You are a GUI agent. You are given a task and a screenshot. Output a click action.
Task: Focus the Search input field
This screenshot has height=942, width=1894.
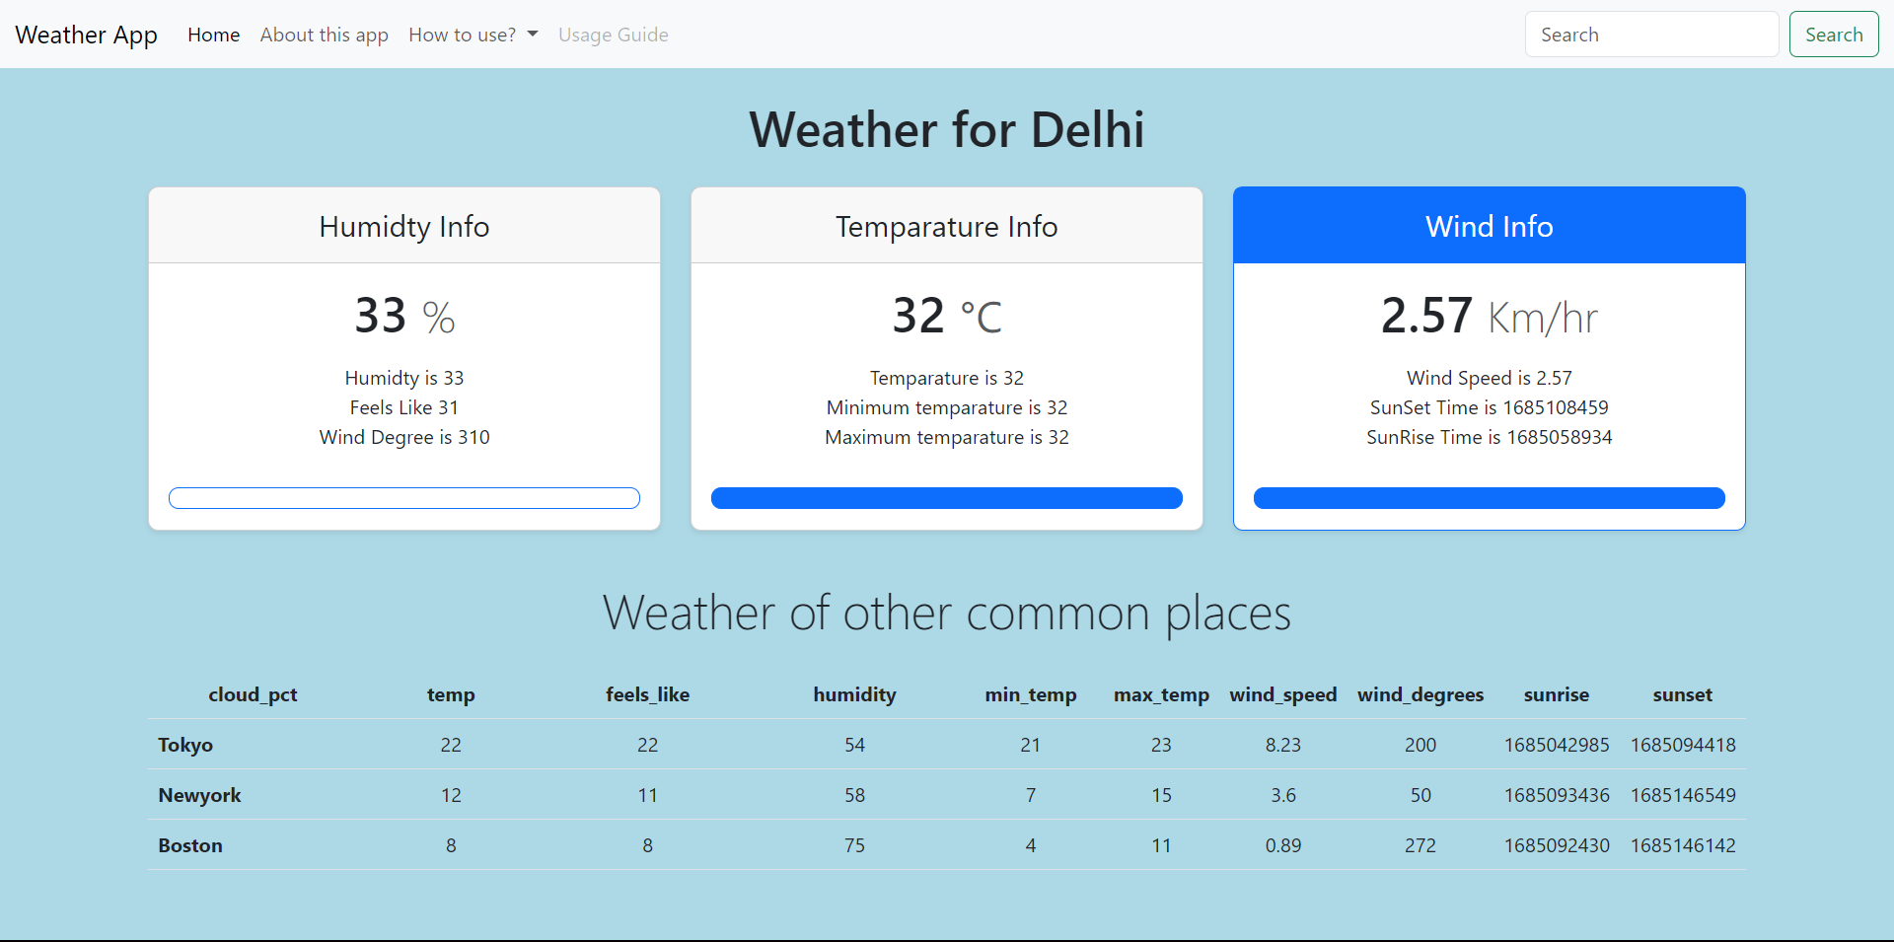click(x=1652, y=35)
